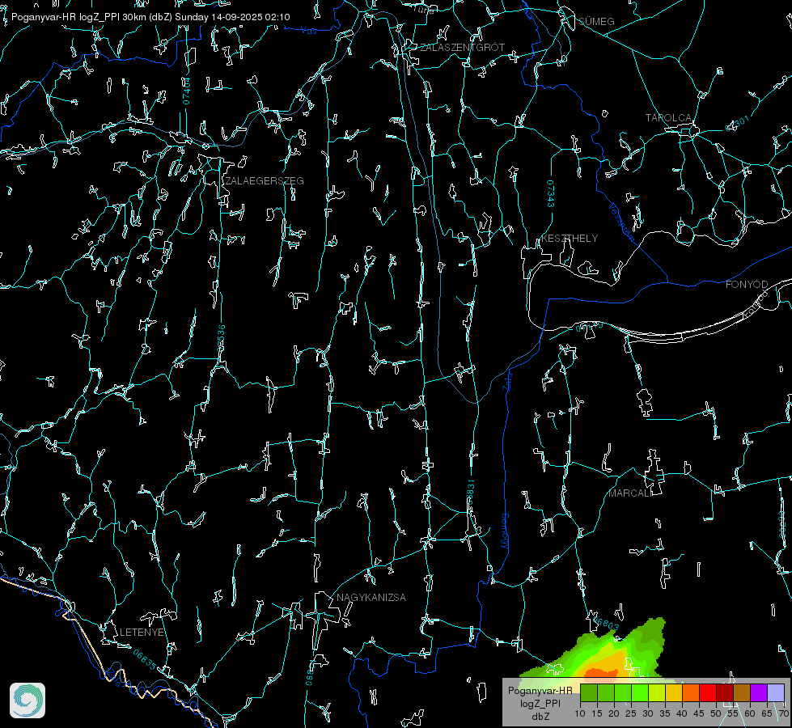Image resolution: width=792 pixels, height=728 pixels.
Task: Click the road number 07343 label
Action: point(551,193)
